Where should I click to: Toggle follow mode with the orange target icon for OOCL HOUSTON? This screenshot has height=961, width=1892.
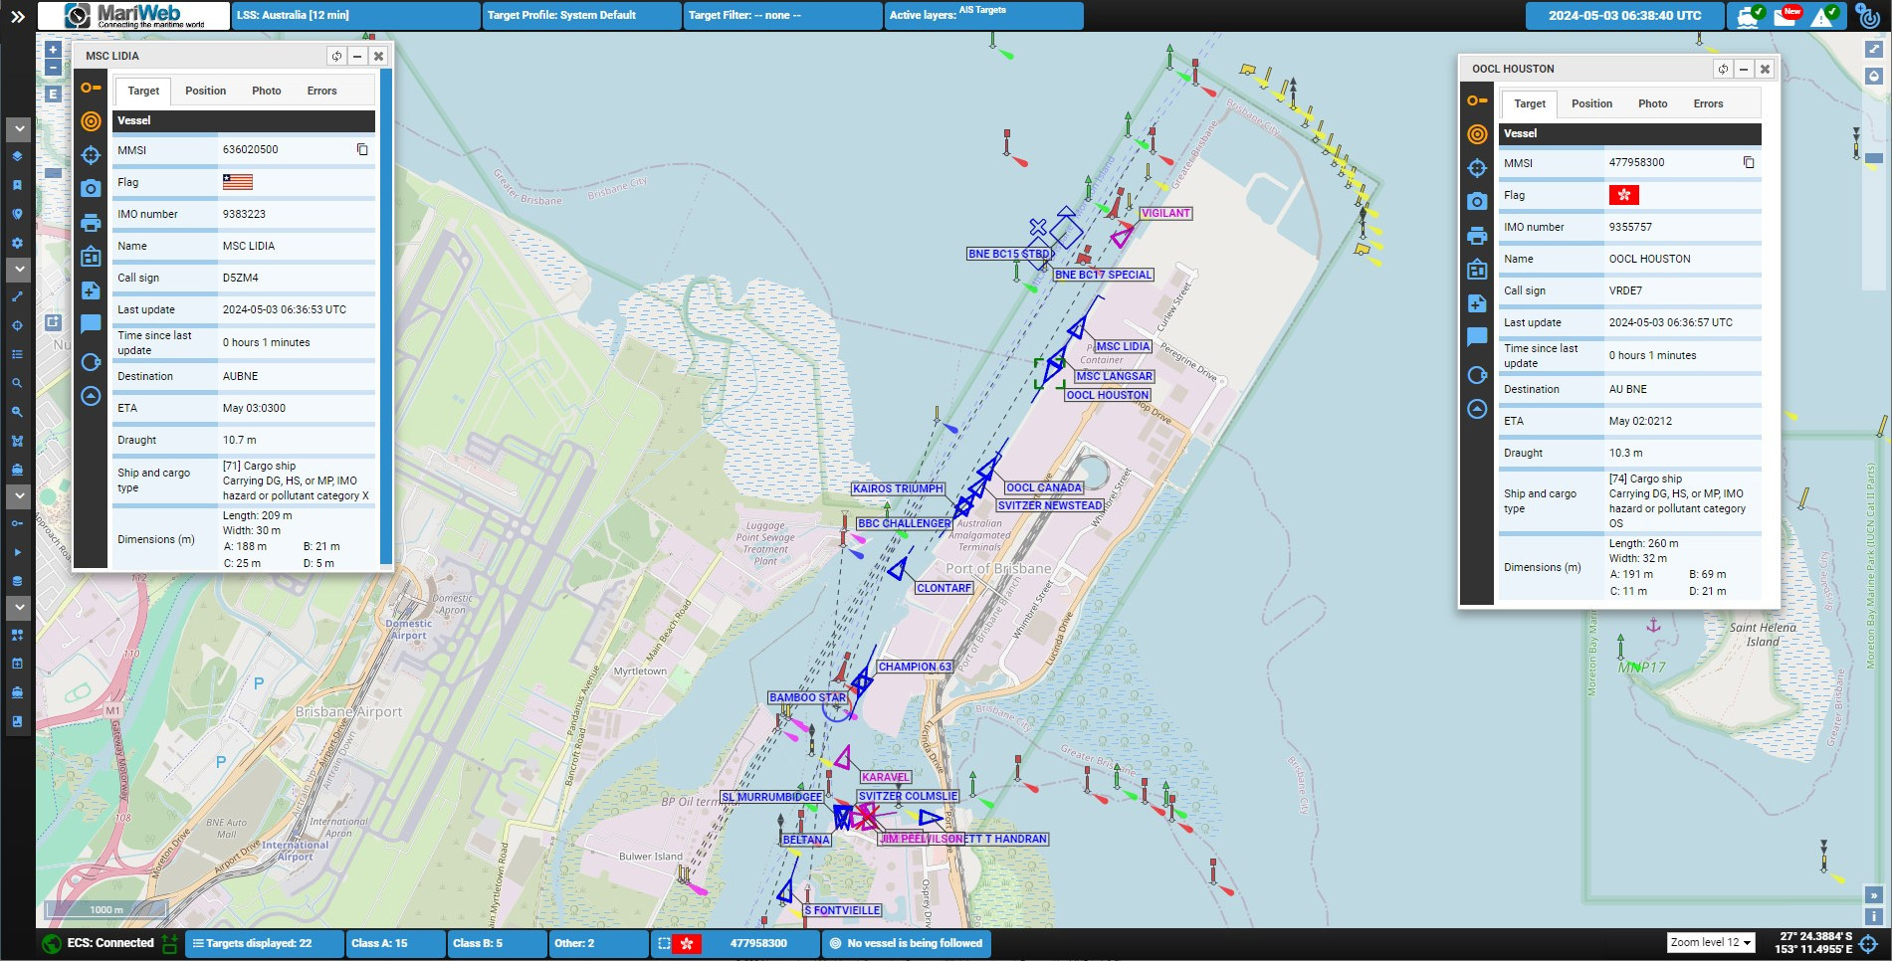(1477, 134)
